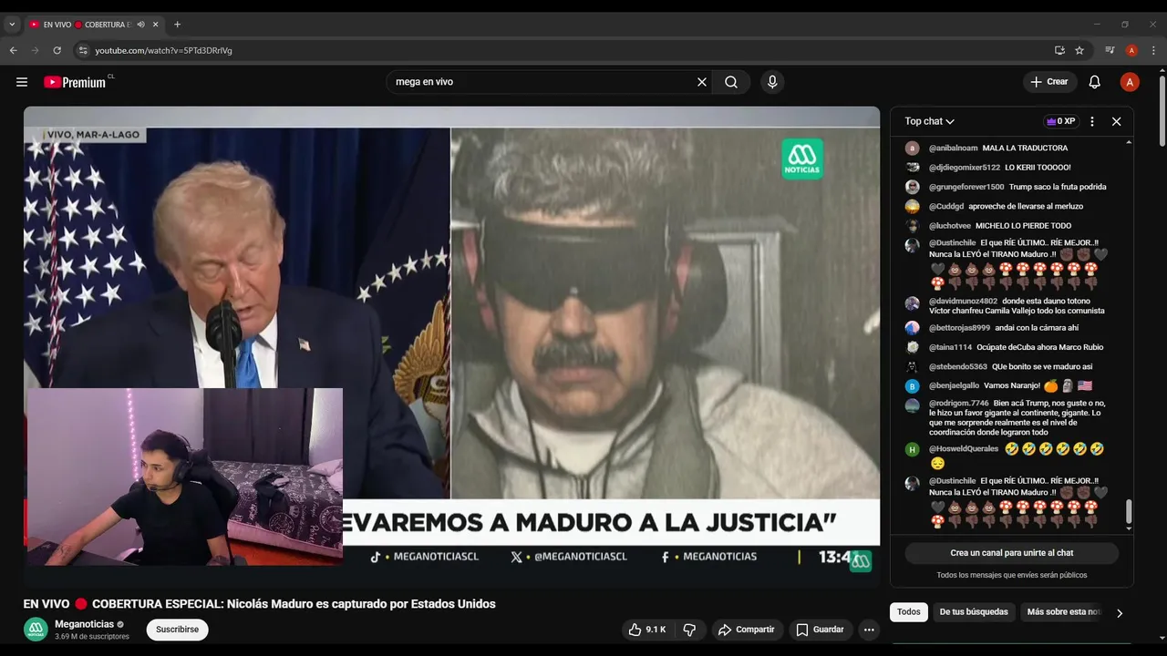1167x656 pixels.
Task: Click @Cuddgd chat avatar
Action: point(912,207)
